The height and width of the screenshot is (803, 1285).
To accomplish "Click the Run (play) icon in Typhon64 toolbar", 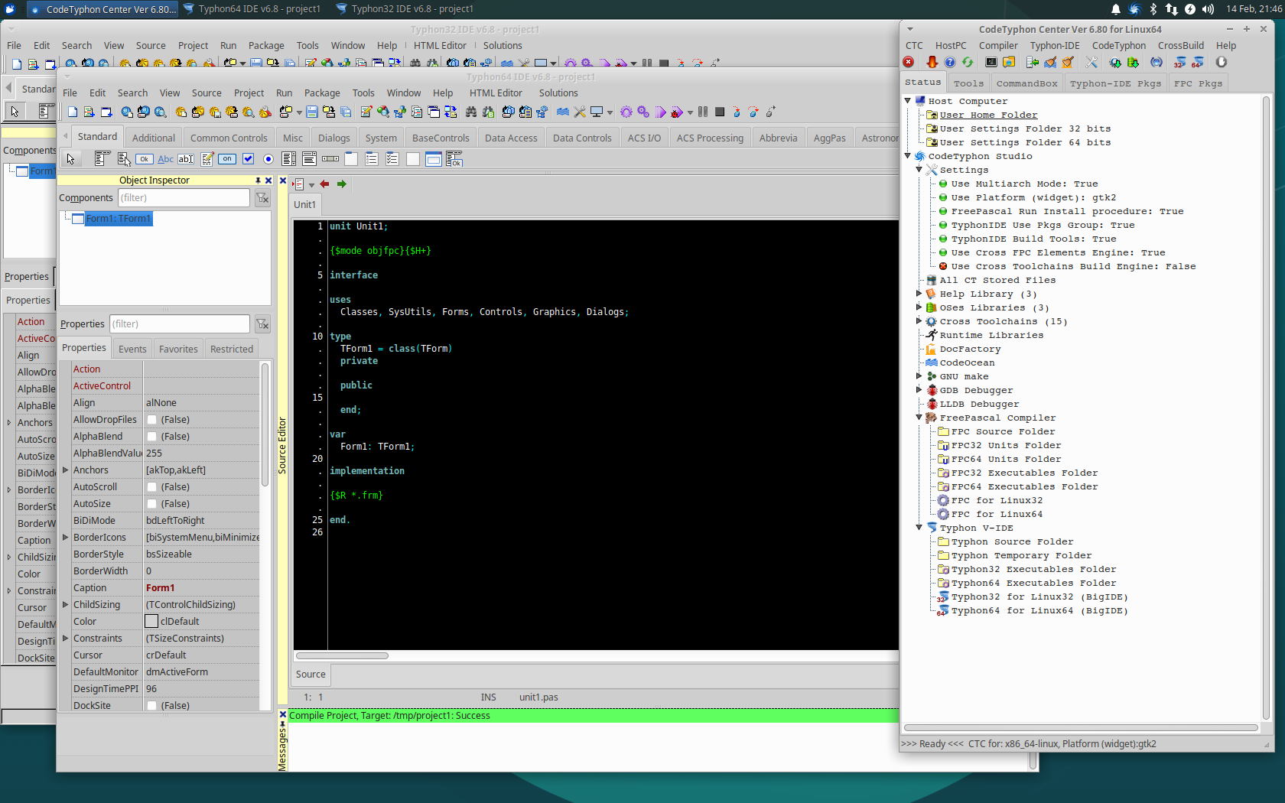I will [x=661, y=112].
